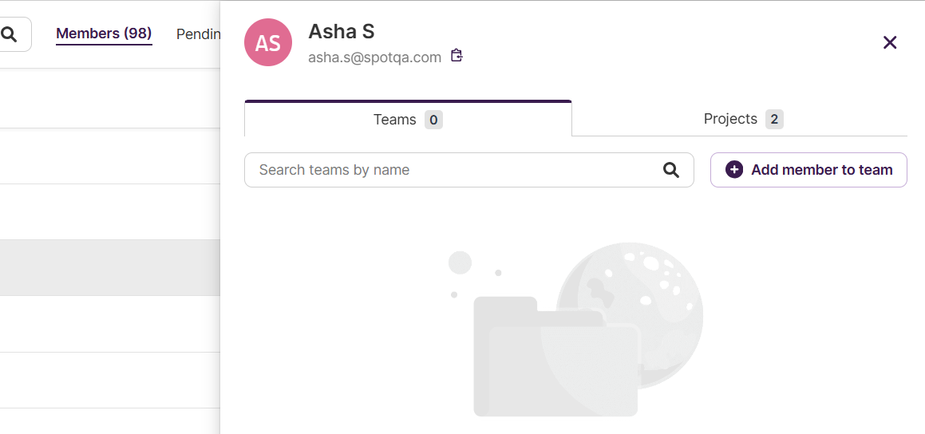Click the magnifier inside the teams search field
Screen dimensions: 925x434
pos(670,170)
